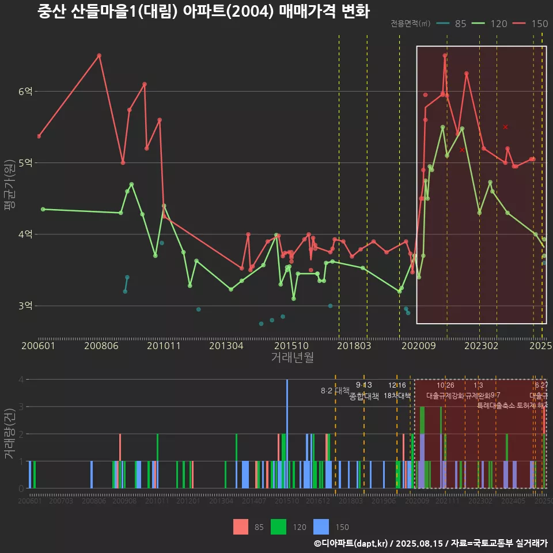
Task: Click the tallest blue volume bar reaching 4
Action: (x=287, y=434)
